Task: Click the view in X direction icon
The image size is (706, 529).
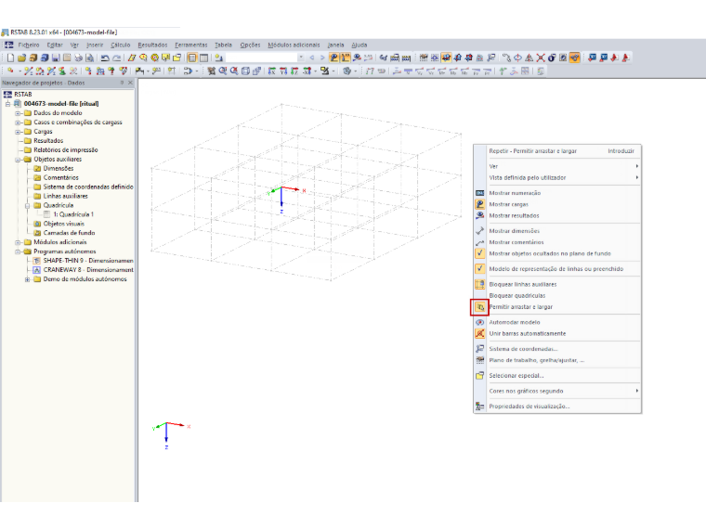Action: tap(271, 71)
